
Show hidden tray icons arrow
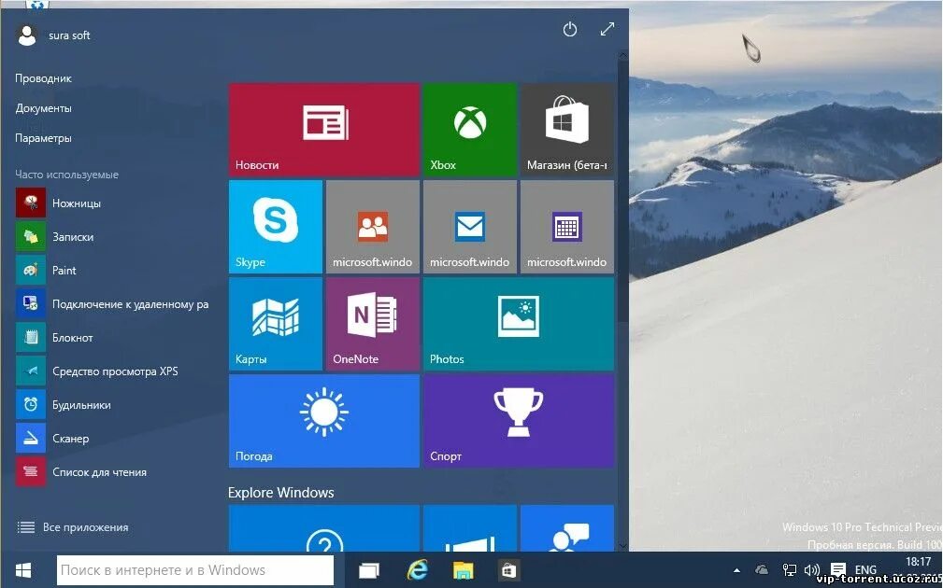click(x=736, y=570)
